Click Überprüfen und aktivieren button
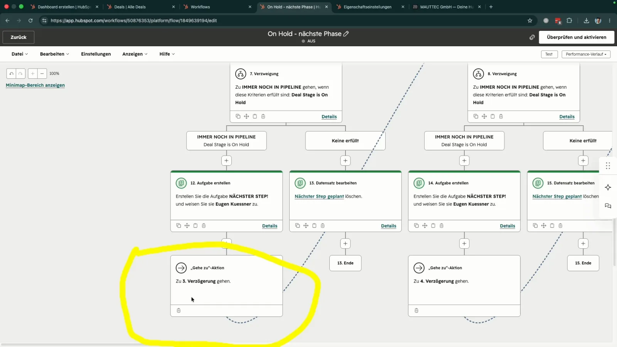This screenshot has height=347, width=617. (x=577, y=37)
